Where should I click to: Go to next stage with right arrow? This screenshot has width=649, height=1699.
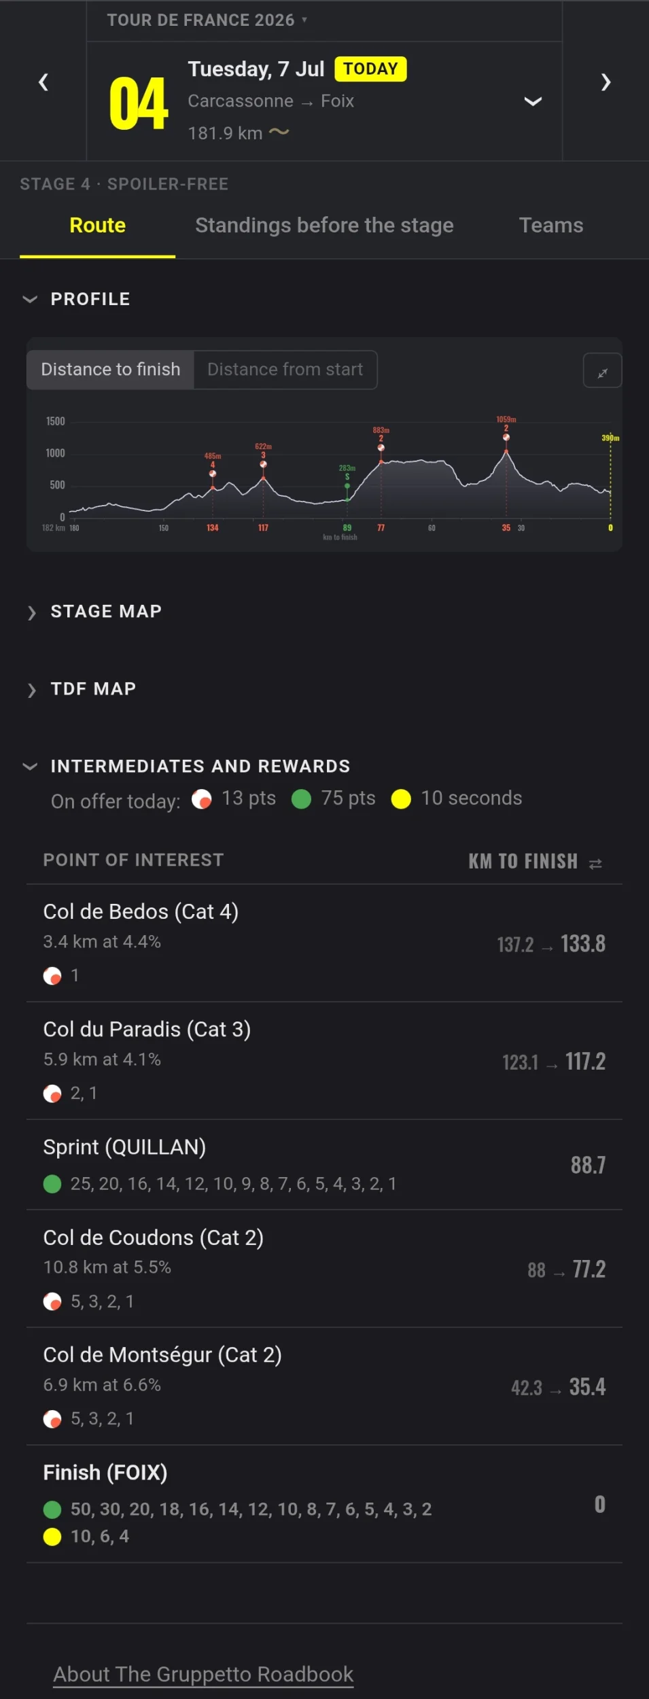click(606, 82)
